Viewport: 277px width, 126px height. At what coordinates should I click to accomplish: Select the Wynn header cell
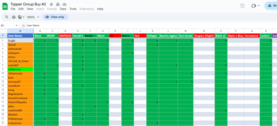coord(103,36)
